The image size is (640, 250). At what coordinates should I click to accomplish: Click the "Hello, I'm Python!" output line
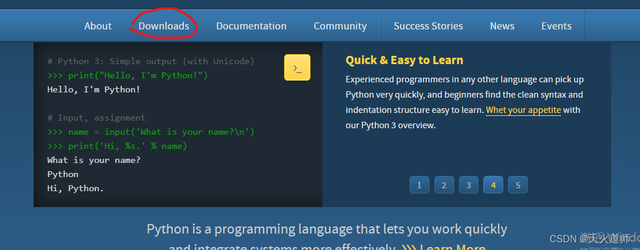point(94,89)
